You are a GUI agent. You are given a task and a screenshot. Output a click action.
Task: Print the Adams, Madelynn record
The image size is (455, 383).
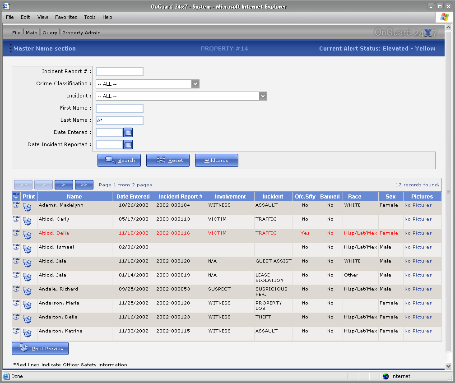(27, 208)
